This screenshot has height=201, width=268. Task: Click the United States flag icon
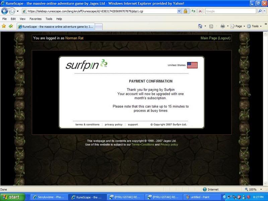(192, 65)
